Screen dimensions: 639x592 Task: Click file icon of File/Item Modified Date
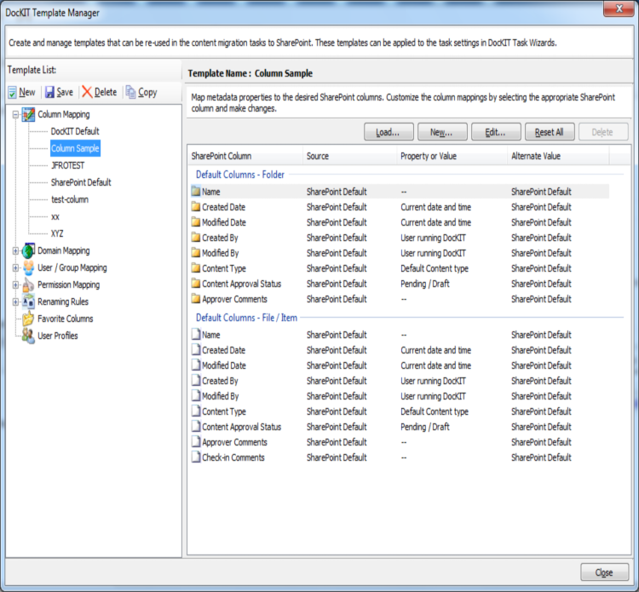pos(196,365)
